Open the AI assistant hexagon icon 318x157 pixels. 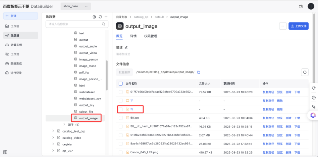tap(313, 115)
